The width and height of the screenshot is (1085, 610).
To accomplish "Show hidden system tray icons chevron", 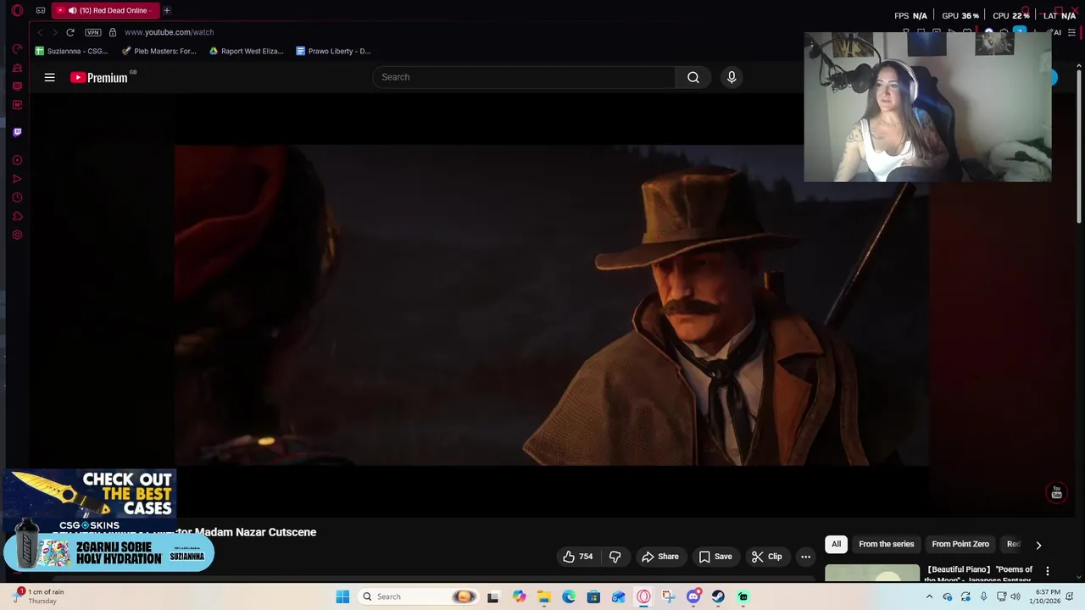I will 929,596.
